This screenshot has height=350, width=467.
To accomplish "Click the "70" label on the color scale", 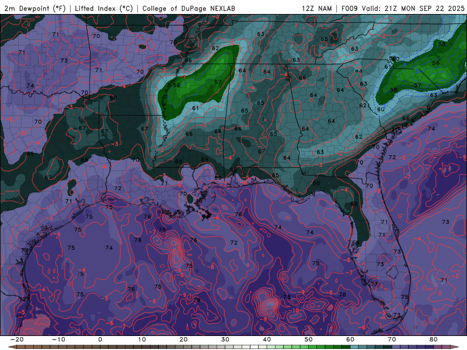I will pyautogui.click(x=392, y=339).
